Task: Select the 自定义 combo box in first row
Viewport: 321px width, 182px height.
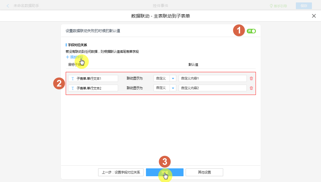Action: point(161,79)
